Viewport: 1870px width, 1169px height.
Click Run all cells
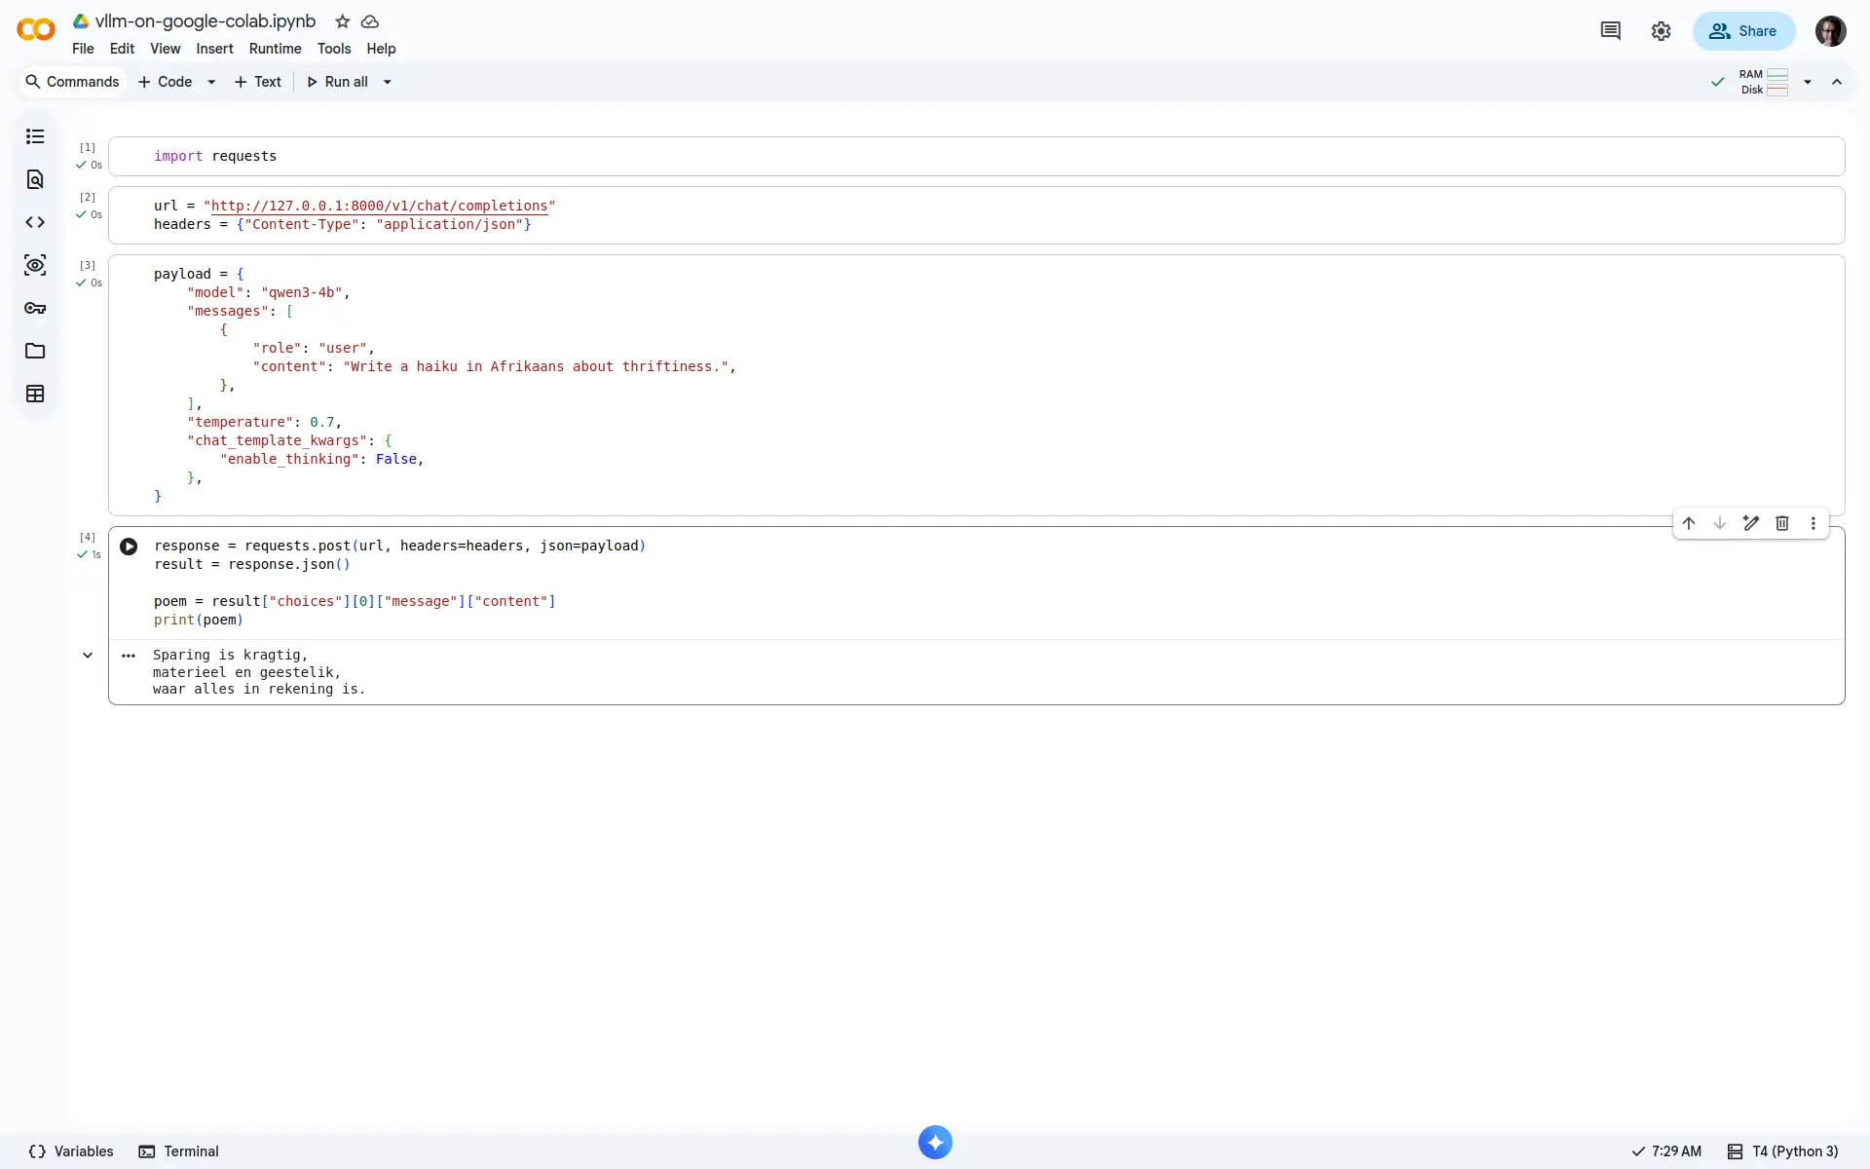click(x=337, y=82)
